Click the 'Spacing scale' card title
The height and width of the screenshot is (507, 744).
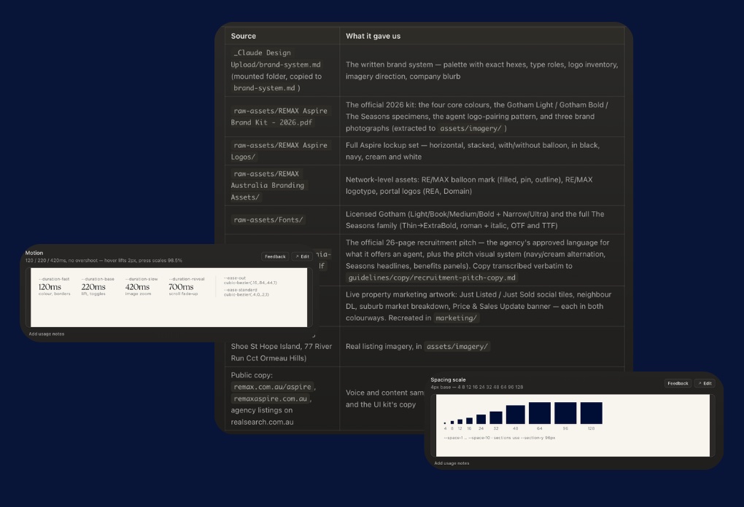[448, 380]
